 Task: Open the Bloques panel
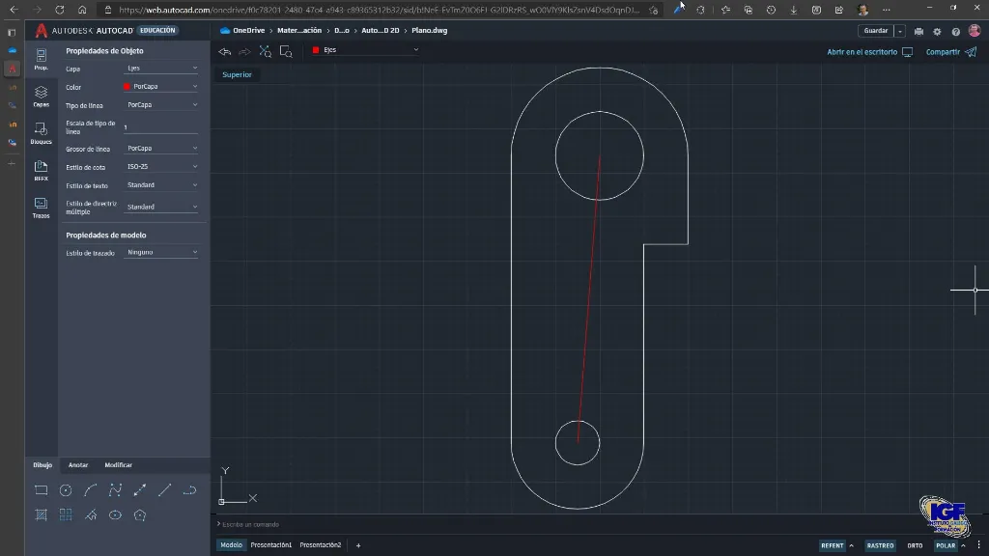41,133
